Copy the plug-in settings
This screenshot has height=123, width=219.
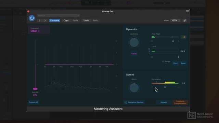click(x=66, y=20)
